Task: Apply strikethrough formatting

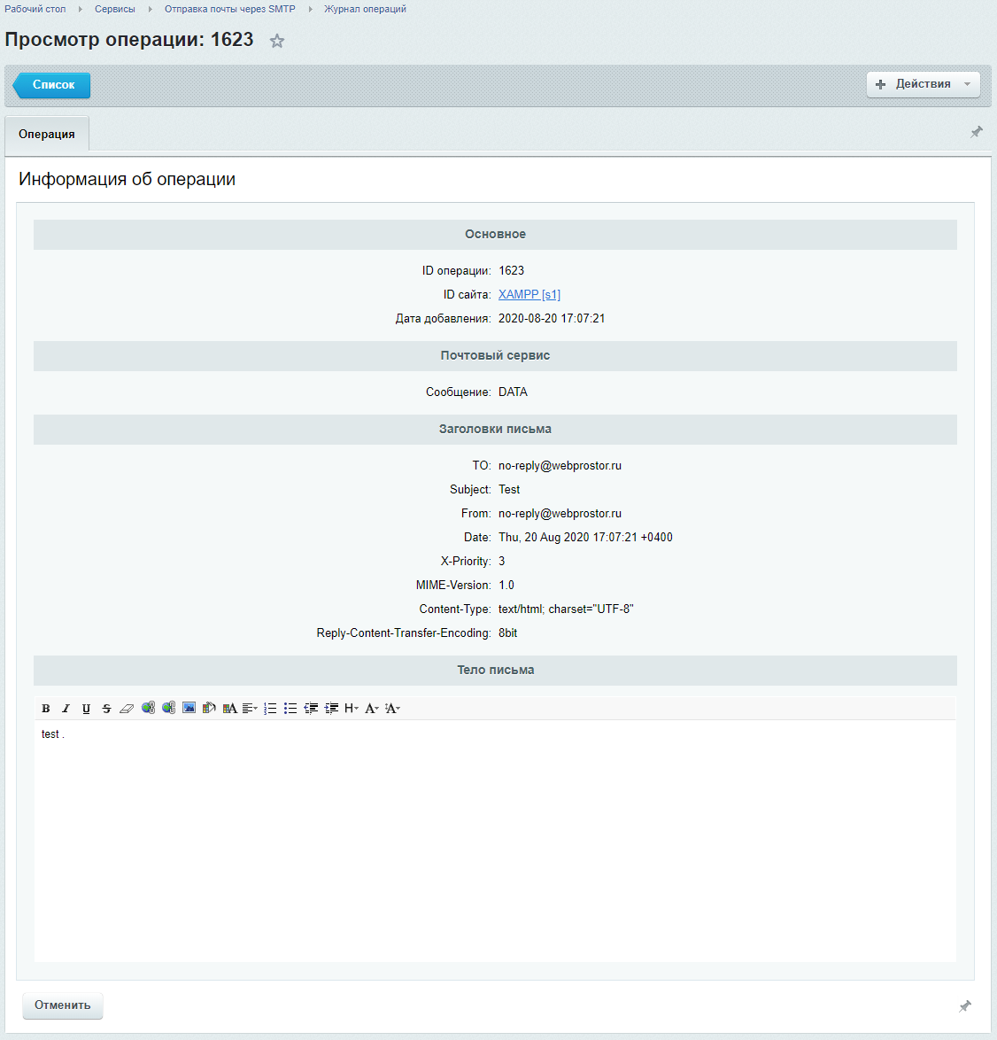Action: coord(106,708)
